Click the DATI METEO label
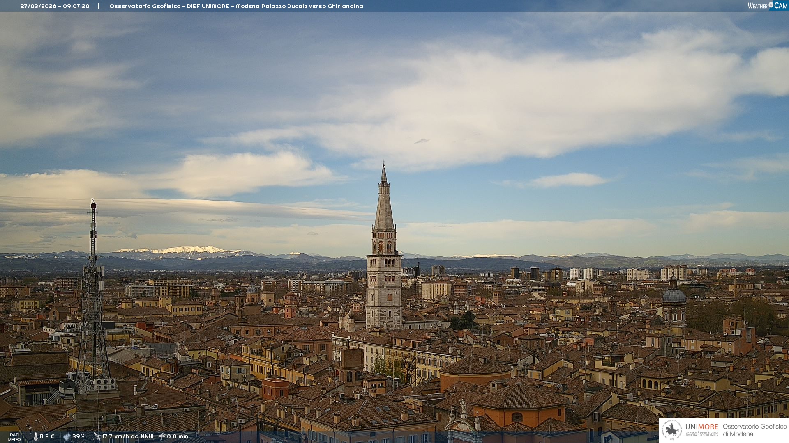This screenshot has height=443, width=789. [14, 437]
